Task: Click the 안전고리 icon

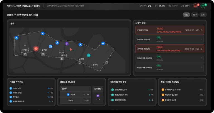Action: click(x=11, y=97)
